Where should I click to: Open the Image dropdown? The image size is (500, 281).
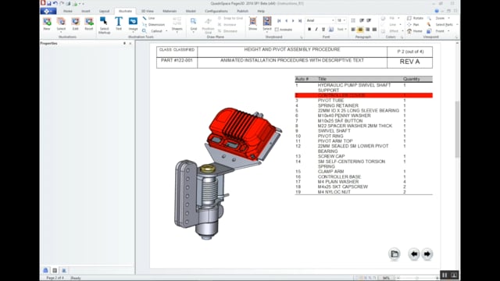pyautogui.click(x=133, y=24)
